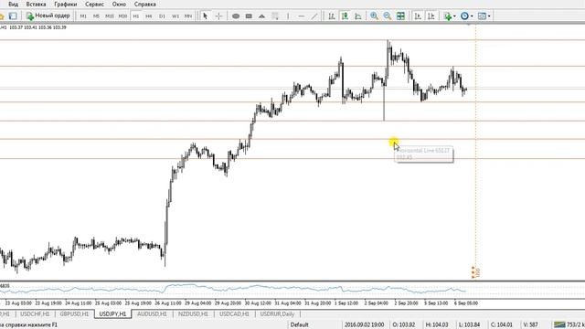The image size is (585, 329).
Task: Click the Horizontal Line tooltip
Action: coord(424,154)
